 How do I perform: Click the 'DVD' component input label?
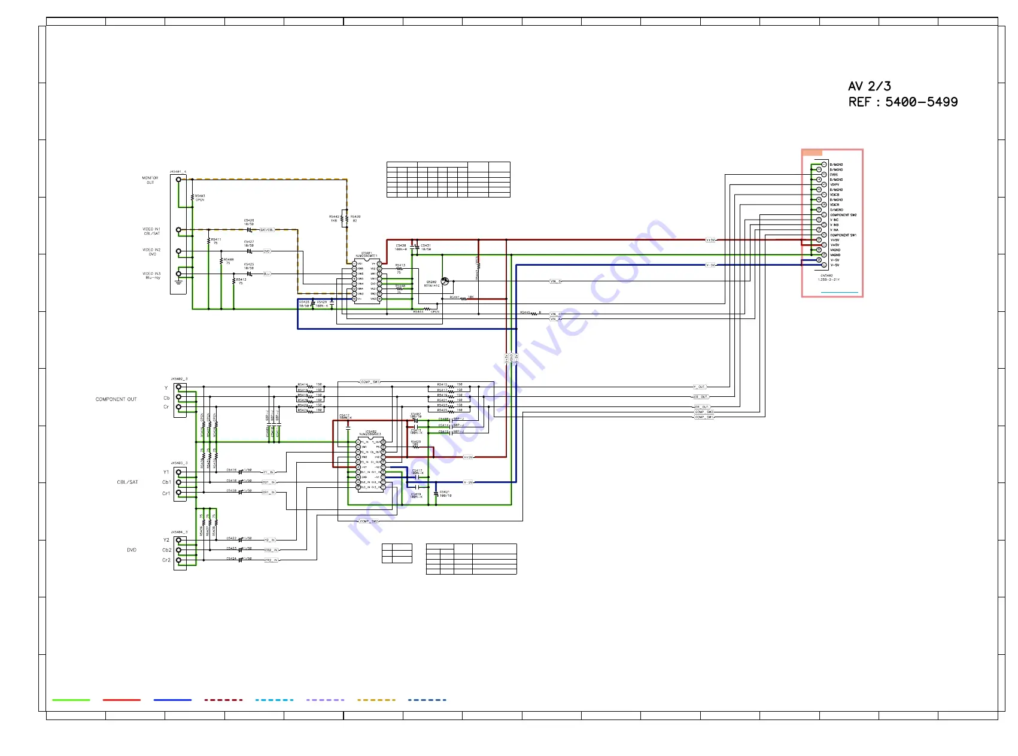tap(132, 549)
